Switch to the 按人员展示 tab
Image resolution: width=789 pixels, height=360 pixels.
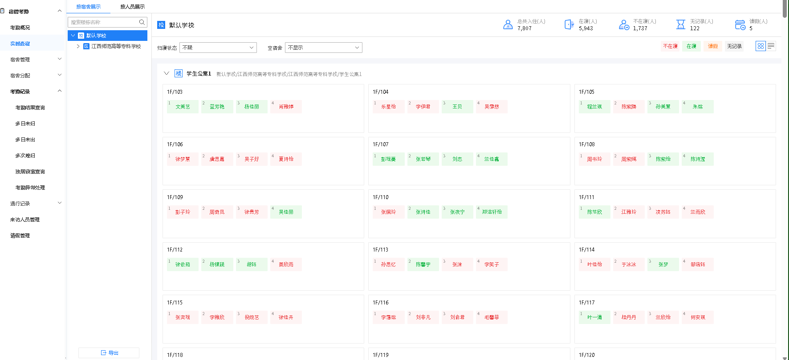point(132,7)
